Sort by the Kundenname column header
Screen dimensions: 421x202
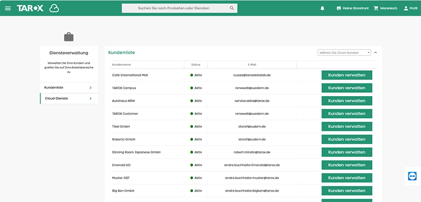click(x=122, y=64)
